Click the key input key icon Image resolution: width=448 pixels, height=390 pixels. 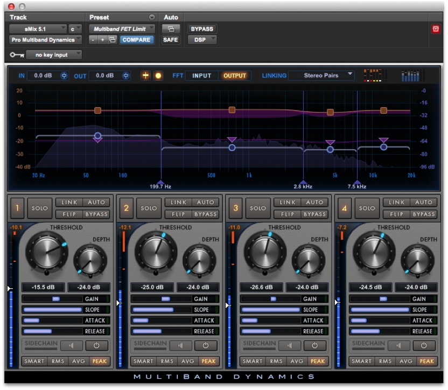(x=17, y=54)
